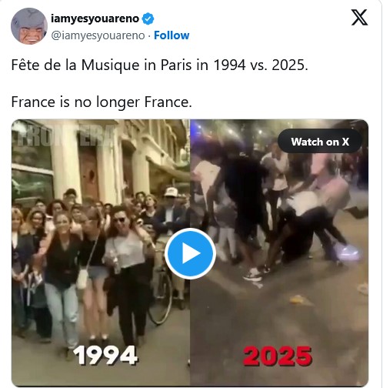Click the red 2025 caption
Screen dimensions: 383x388
(278, 356)
